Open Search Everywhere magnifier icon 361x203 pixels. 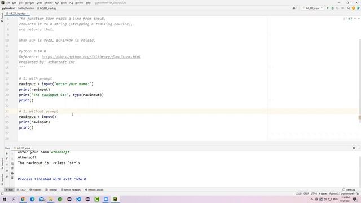(x=349, y=8)
